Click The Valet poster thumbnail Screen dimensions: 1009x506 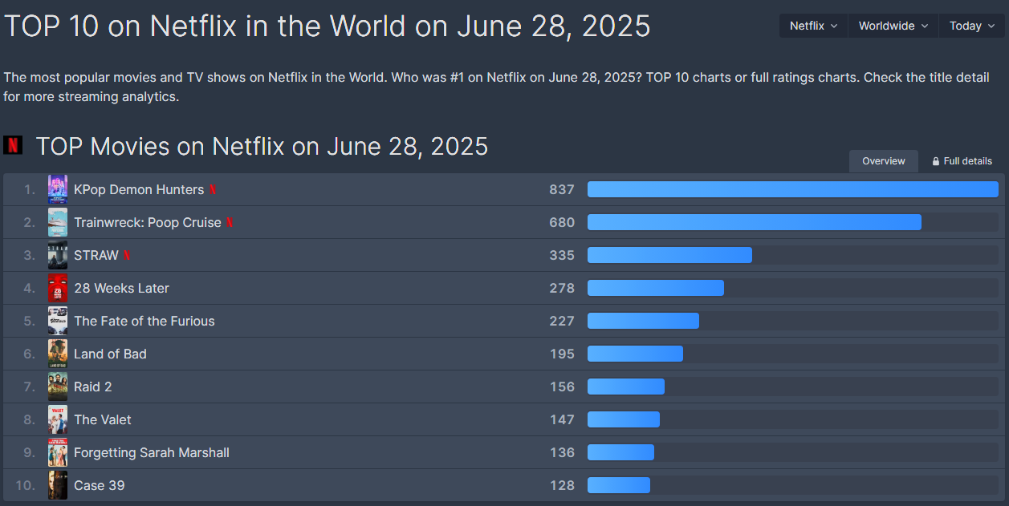click(x=58, y=419)
